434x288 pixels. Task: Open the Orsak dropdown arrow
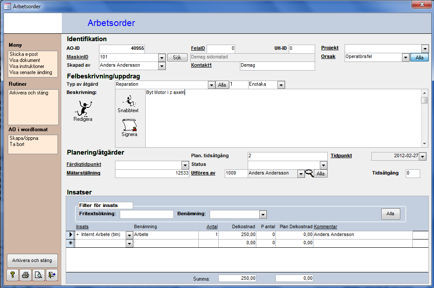point(405,58)
